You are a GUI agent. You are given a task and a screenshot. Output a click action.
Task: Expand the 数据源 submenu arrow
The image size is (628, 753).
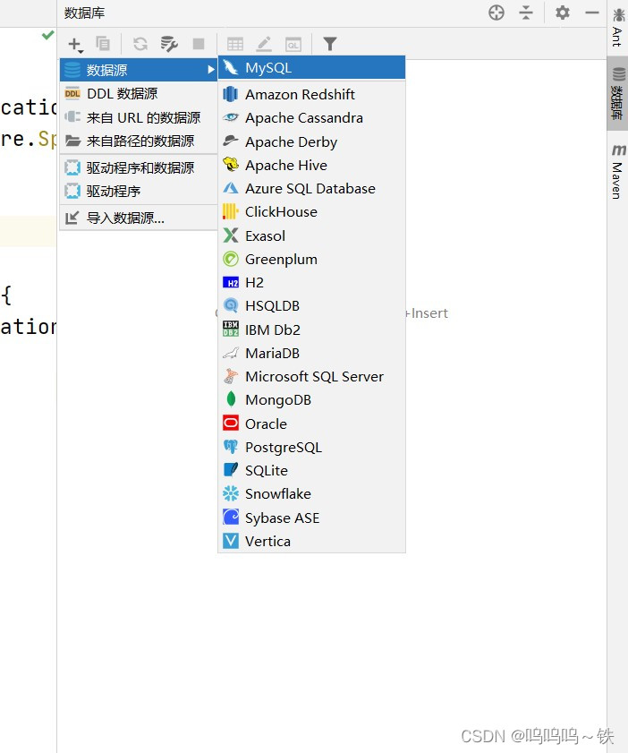click(x=210, y=70)
